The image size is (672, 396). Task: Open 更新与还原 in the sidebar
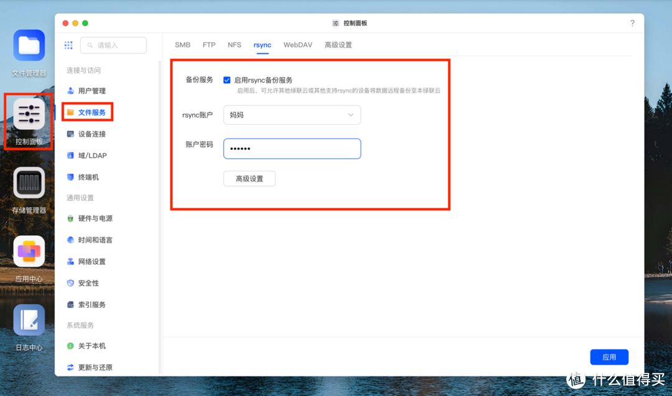point(96,367)
